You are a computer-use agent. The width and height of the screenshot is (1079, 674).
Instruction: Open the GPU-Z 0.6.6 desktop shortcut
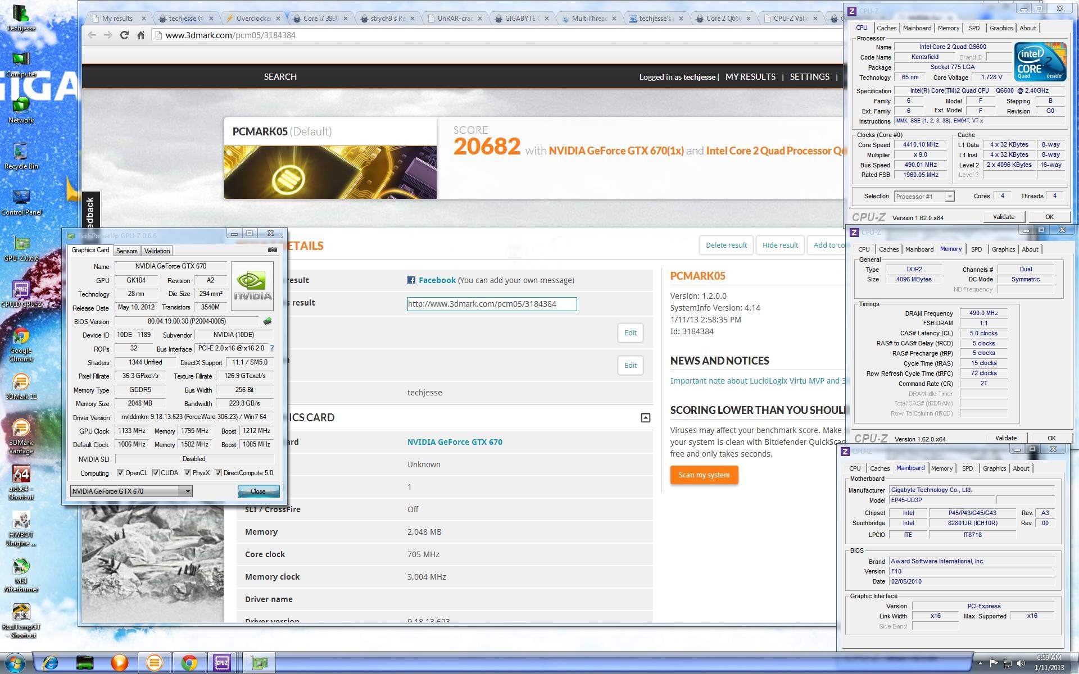[x=21, y=248]
